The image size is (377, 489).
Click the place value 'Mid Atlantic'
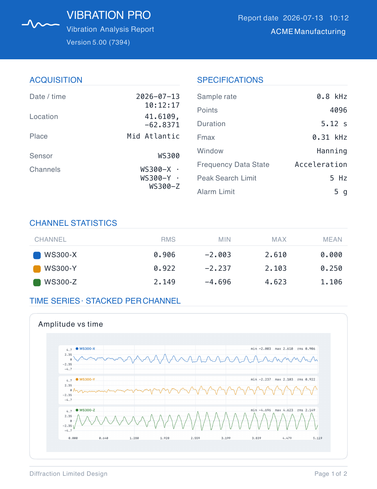(153, 136)
